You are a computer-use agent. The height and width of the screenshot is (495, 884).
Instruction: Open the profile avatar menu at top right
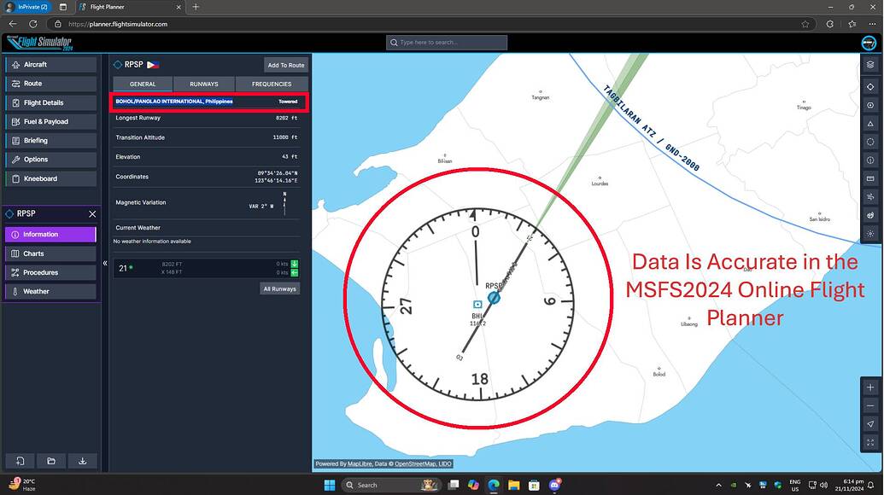coord(869,42)
